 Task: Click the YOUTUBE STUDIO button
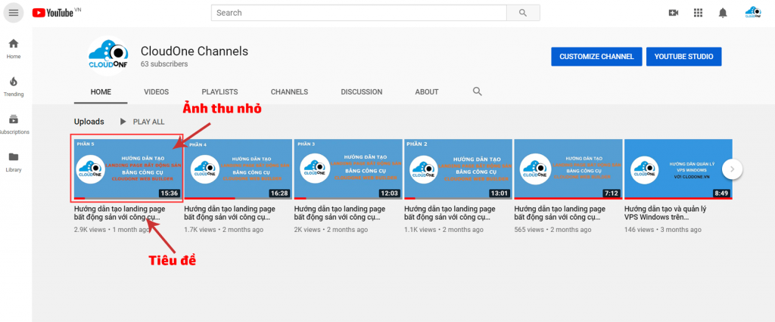pos(683,57)
